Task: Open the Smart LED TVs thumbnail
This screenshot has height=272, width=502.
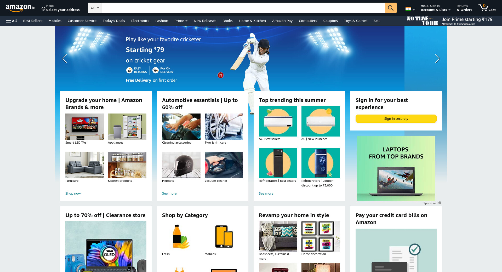Action: (84, 127)
